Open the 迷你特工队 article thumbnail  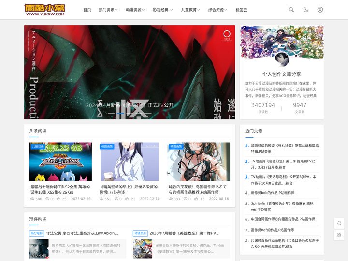(x=60, y=161)
